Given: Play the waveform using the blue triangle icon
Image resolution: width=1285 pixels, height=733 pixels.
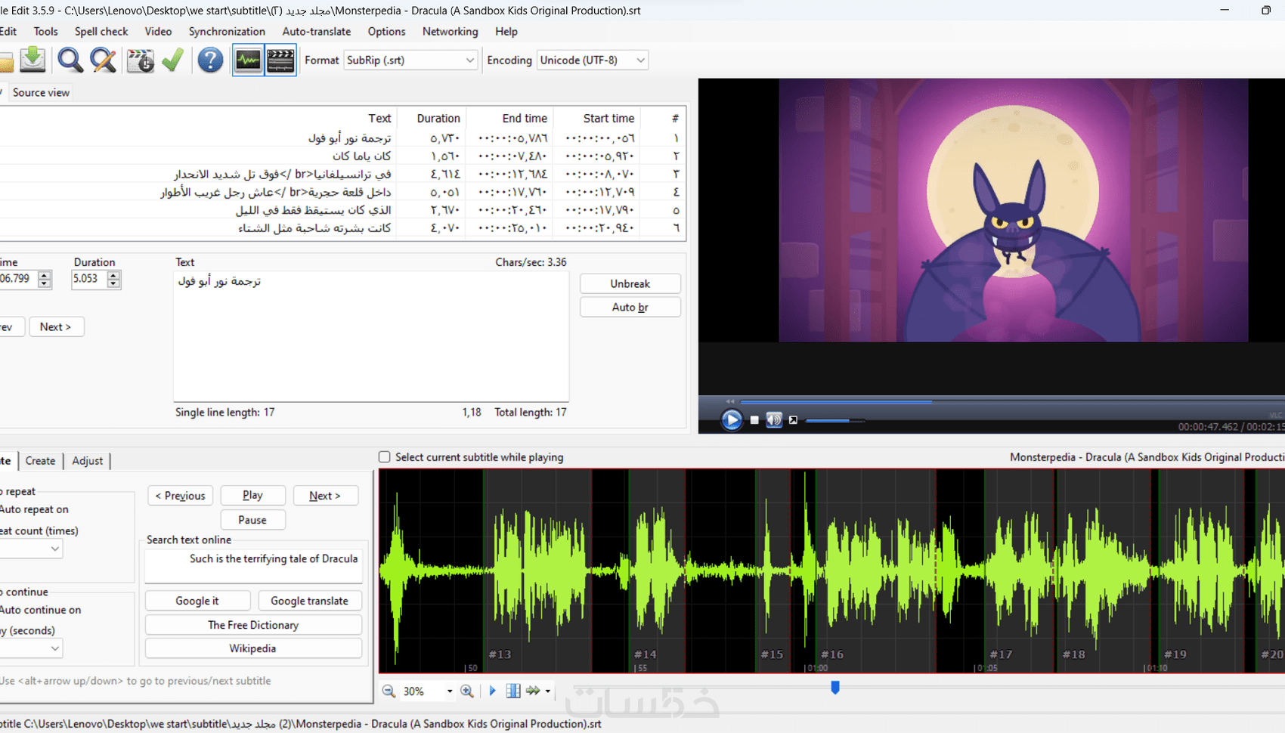Looking at the screenshot, I should pyautogui.click(x=493, y=691).
